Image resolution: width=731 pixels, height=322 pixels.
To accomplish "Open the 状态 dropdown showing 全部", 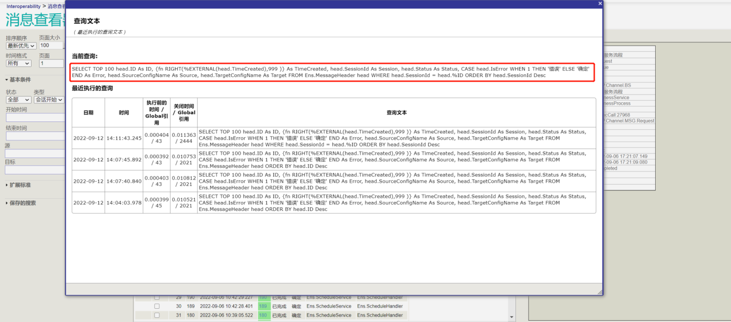I will coord(18,100).
